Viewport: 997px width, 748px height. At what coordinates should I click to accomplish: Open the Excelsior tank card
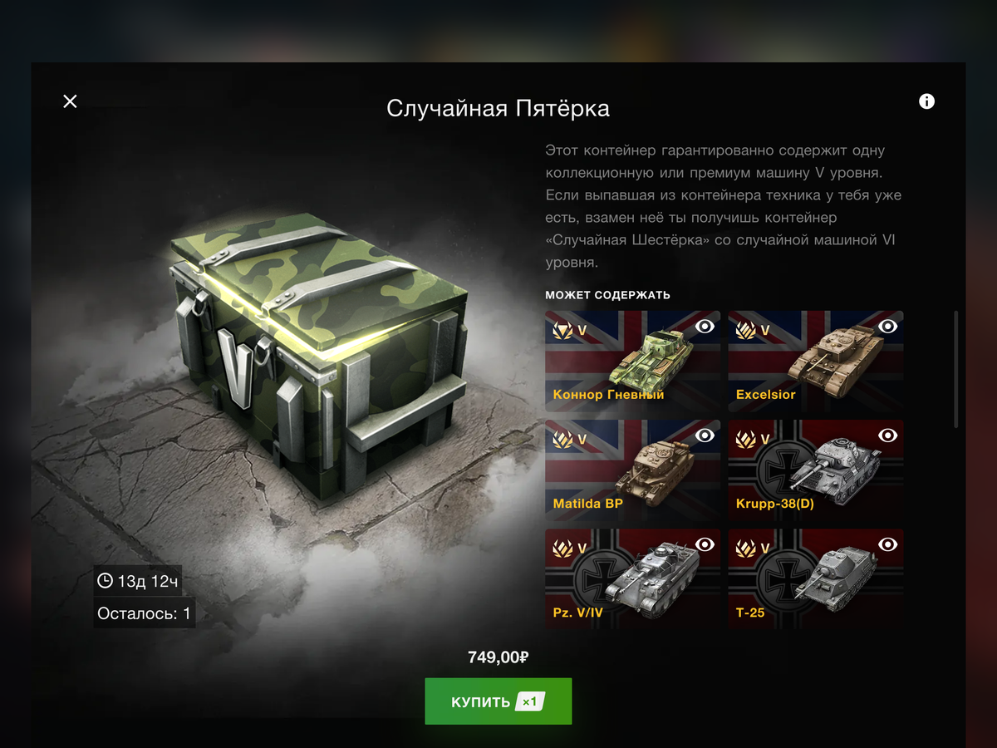click(816, 362)
